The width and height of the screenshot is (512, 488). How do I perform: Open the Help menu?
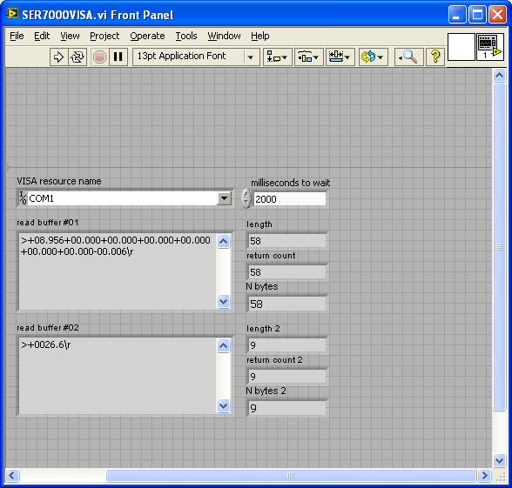click(x=259, y=36)
